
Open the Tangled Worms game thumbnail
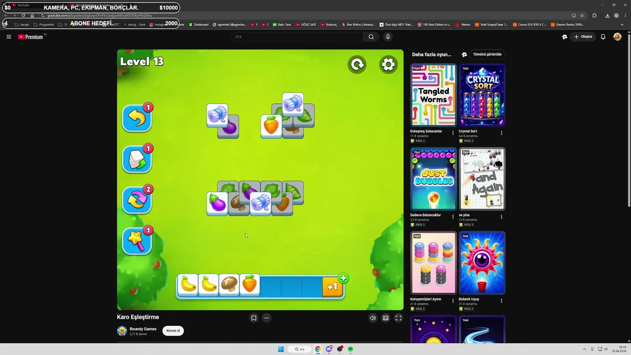click(433, 95)
